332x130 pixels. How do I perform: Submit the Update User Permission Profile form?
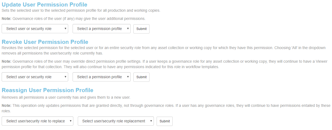point(141,29)
